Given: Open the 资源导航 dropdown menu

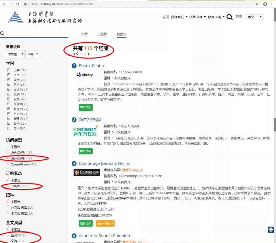Looking at the screenshot, I should tap(179, 17).
